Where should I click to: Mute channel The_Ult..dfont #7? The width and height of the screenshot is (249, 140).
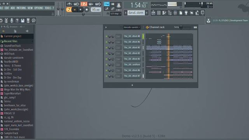point(106,76)
